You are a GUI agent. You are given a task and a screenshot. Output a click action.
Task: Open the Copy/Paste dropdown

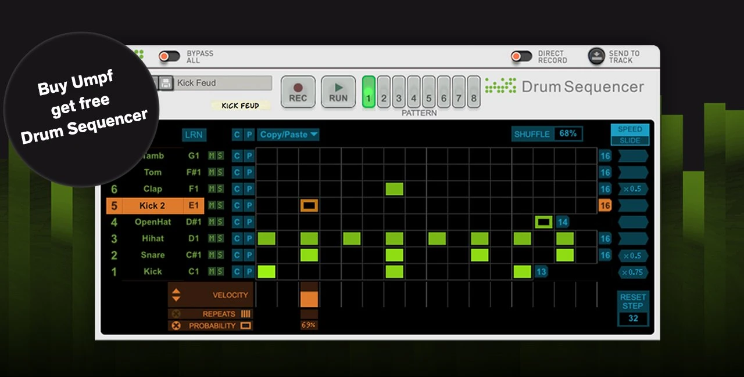tap(288, 135)
